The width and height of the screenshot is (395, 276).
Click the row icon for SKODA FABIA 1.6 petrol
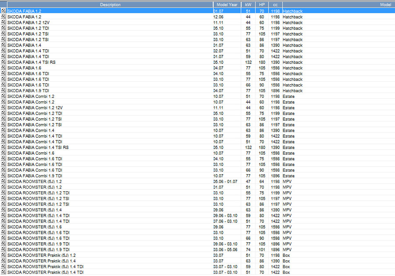(3, 68)
